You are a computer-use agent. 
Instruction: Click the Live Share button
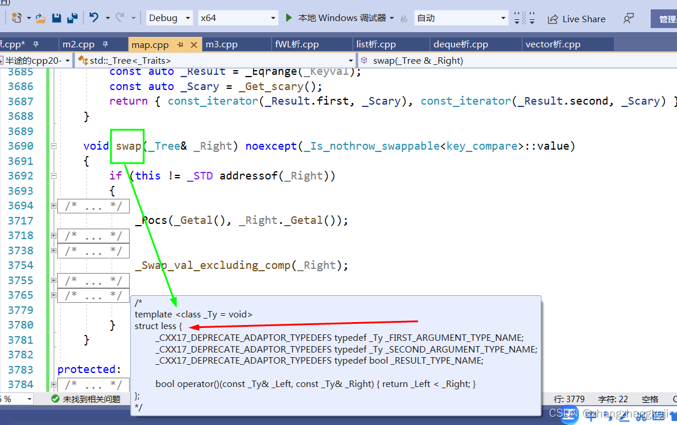point(577,19)
